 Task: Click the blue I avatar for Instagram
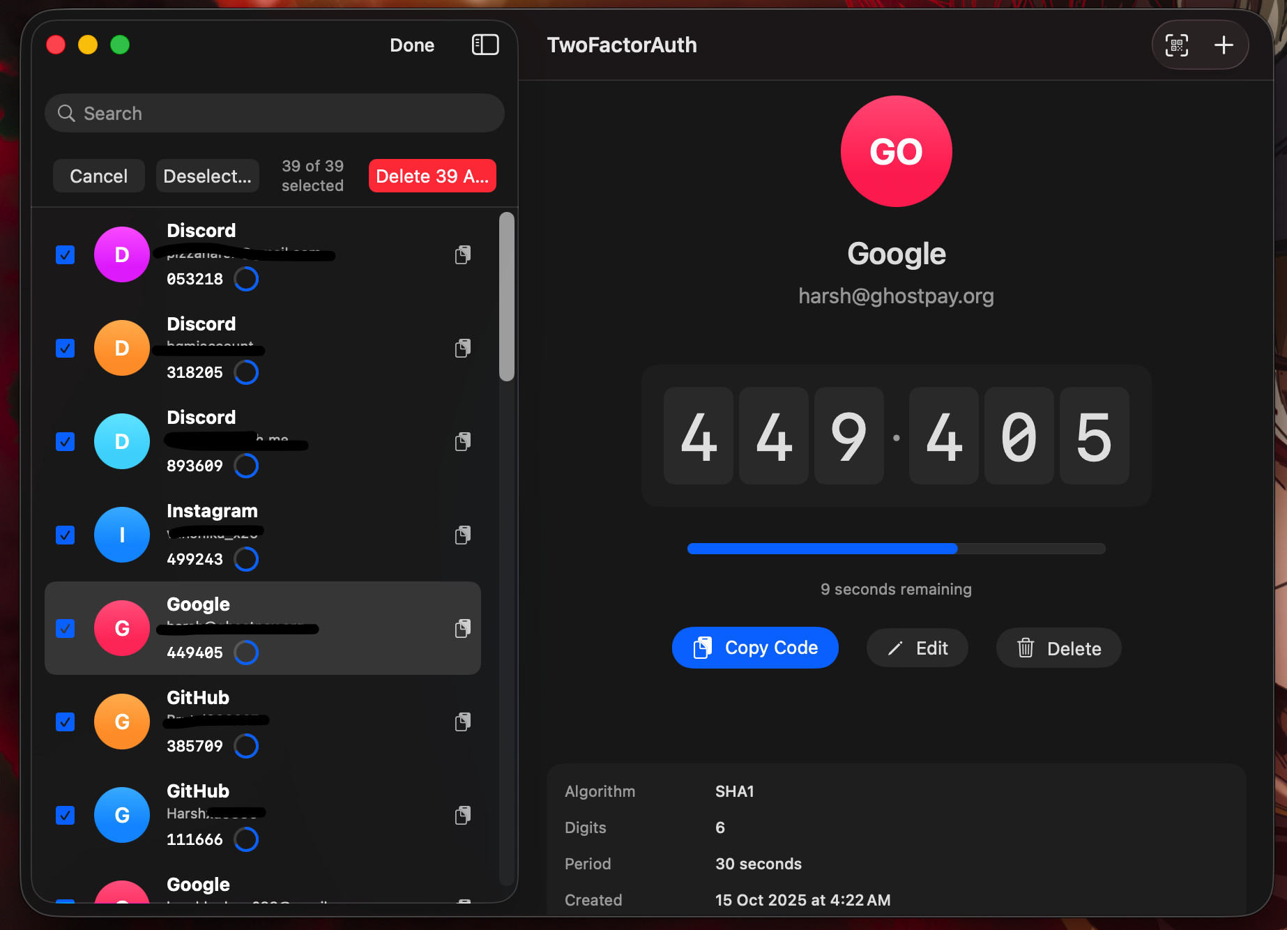(122, 535)
